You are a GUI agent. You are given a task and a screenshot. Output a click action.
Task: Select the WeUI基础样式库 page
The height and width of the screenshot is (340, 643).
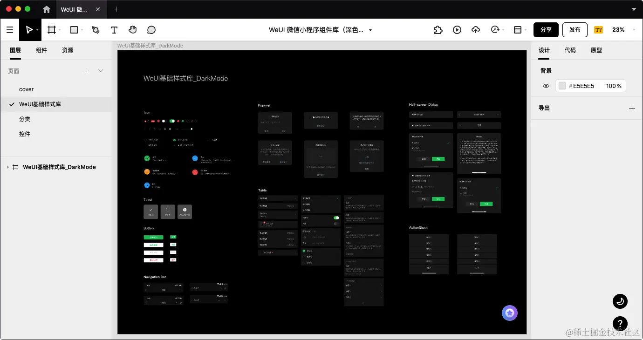tap(56, 104)
